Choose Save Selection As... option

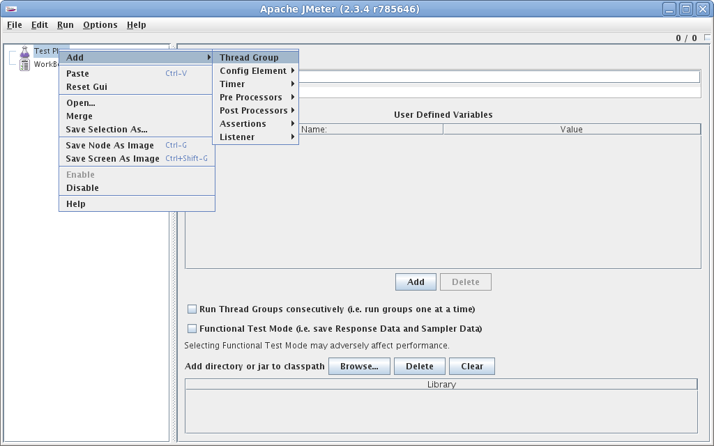coord(137,129)
